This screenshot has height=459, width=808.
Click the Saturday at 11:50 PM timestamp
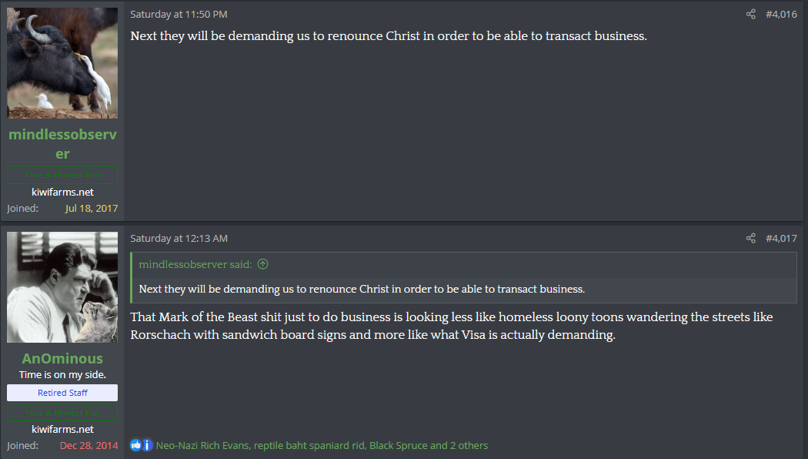pyautogui.click(x=179, y=15)
